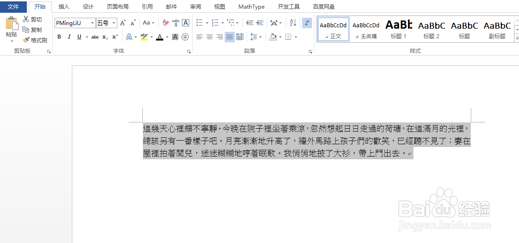Viewport: 519px width, 243px height.
Task: Decrease font size with the smaller A
Action: point(133,23)
